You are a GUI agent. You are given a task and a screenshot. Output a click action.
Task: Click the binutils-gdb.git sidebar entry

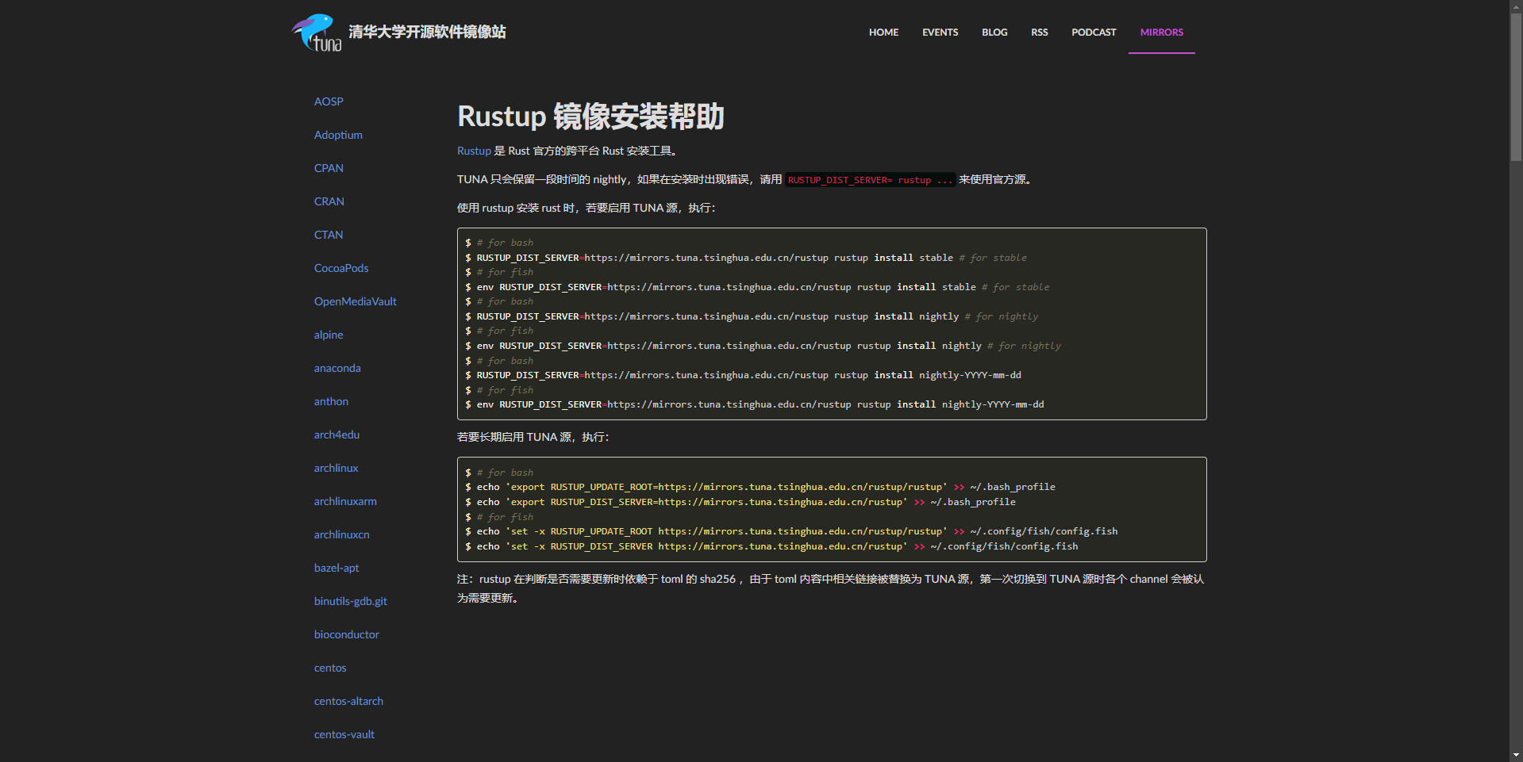(350, 601)
